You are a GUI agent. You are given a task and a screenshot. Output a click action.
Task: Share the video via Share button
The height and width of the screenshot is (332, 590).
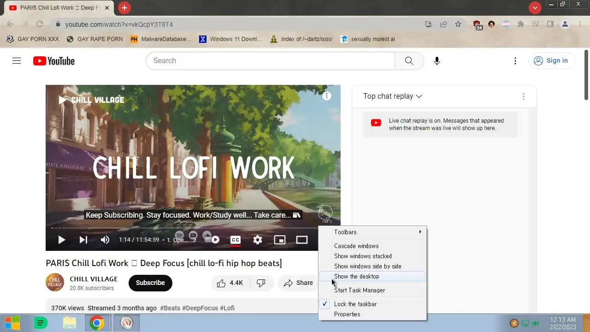click(x=298, y=283)
